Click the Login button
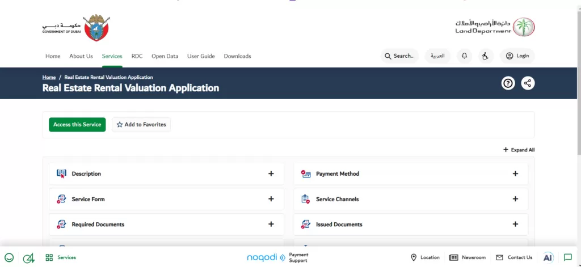 517,56
